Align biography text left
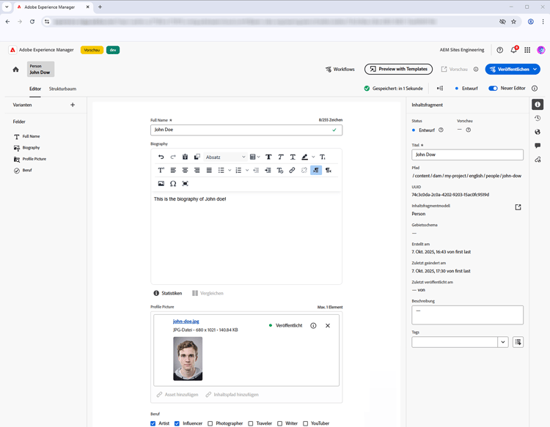Screen dimensions: 550x427 [x=173, y=170]
